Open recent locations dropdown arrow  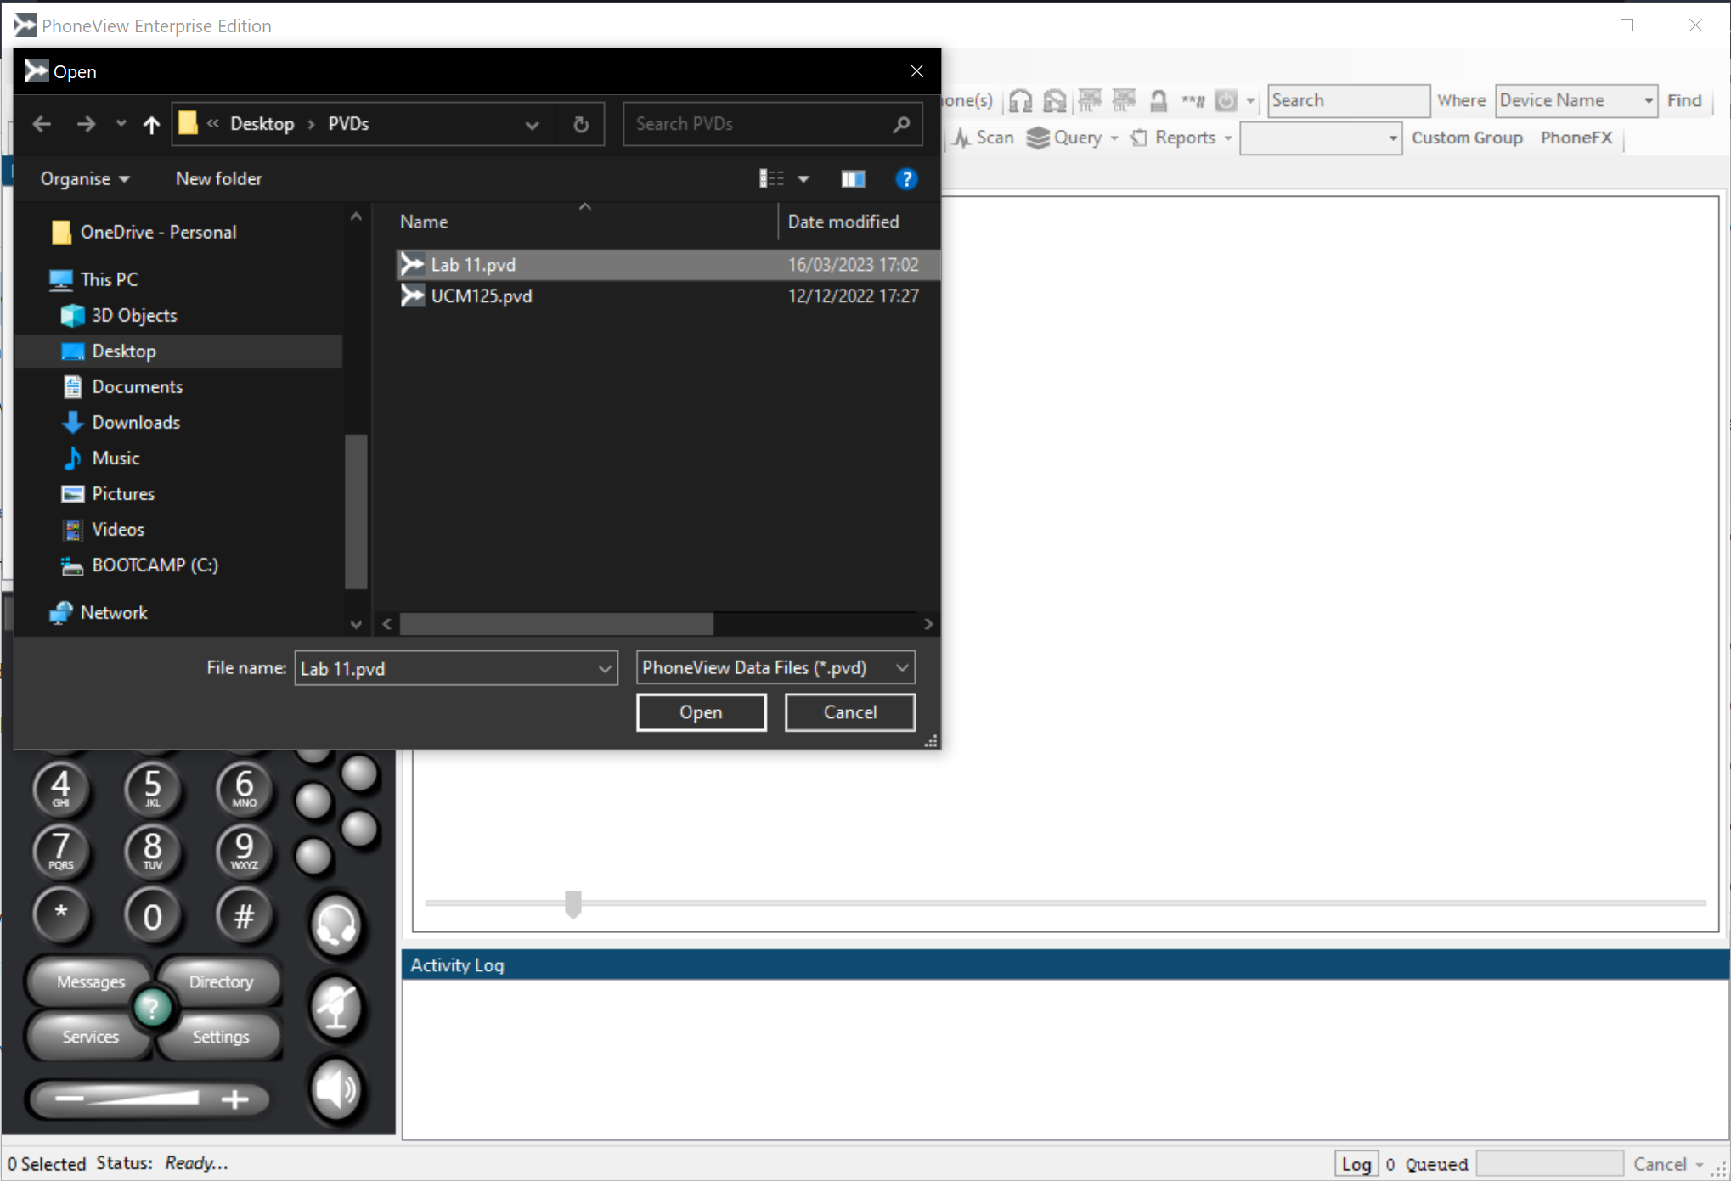(x=121, y=124)
